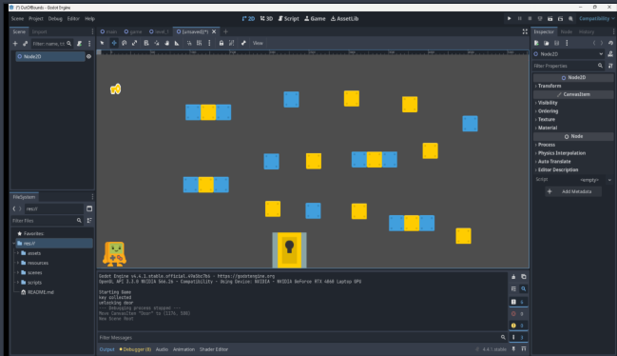Expand the Ordering section in Inspector

(x=573, y=111)
